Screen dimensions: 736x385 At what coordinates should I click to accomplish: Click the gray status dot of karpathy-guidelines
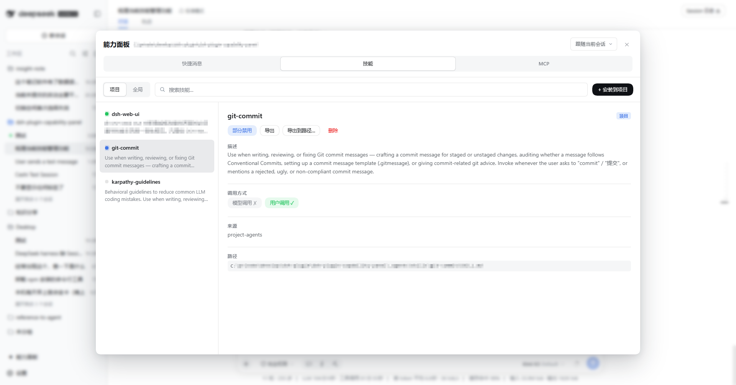tap(107, 182)
